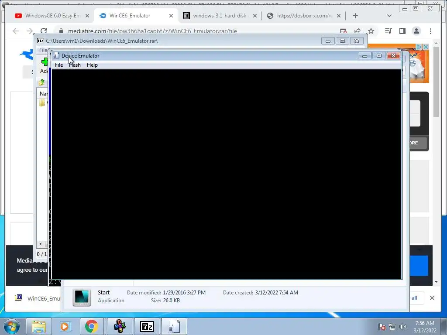Reload the mediafire page
This screenshot has height=335, width=447.
(x=44, y=31)
